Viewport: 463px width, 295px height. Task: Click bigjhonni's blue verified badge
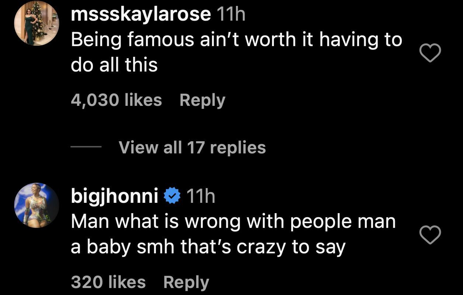(x=172, y=196)
